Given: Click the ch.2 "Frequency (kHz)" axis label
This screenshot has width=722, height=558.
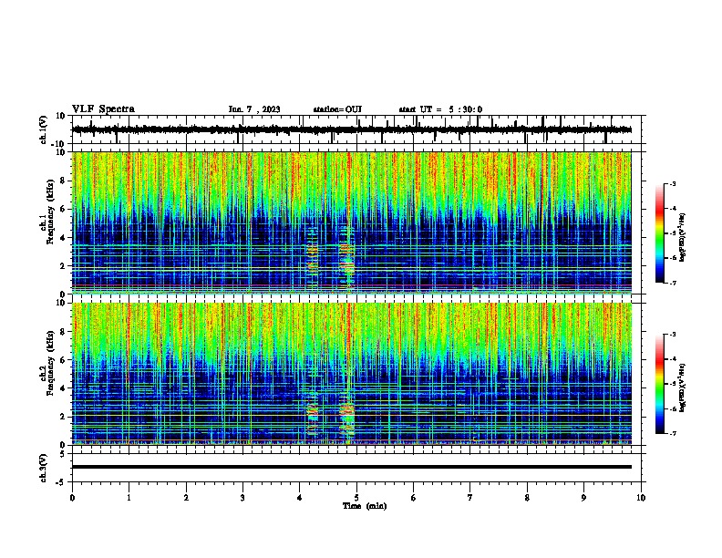Looking at the screenshot, I should (50, 363).
